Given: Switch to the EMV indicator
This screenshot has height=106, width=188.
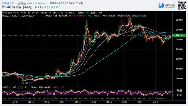Looking at the screenshot, I should [x=61, y=99].
